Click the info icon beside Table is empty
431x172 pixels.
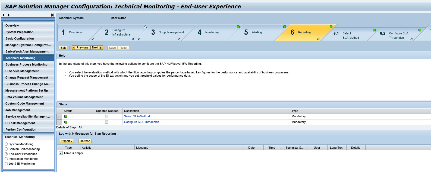[61, 153]
